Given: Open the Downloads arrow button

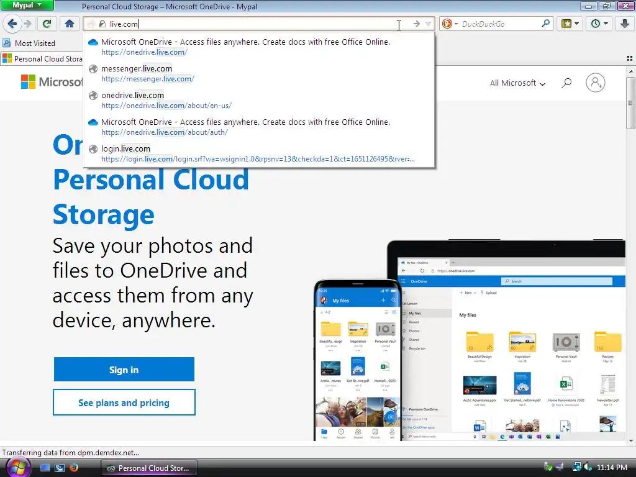Looking at the screenshot, I should [625, 24].
